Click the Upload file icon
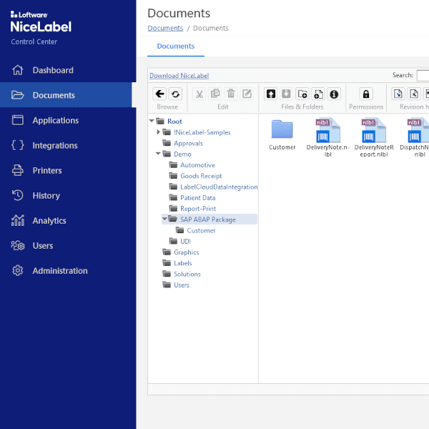The image size is (429, 429). (271, 94)
